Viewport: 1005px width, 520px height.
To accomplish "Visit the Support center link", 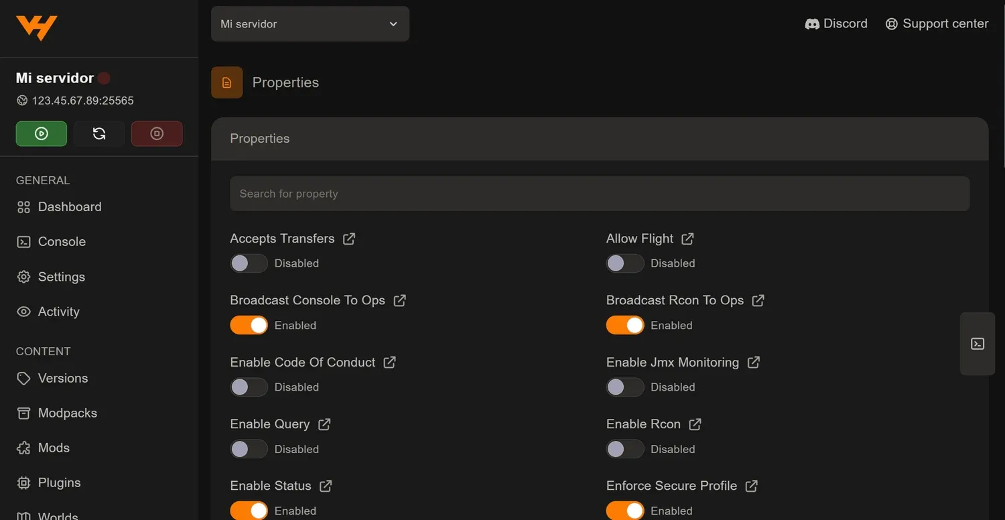I will [937, 23].
